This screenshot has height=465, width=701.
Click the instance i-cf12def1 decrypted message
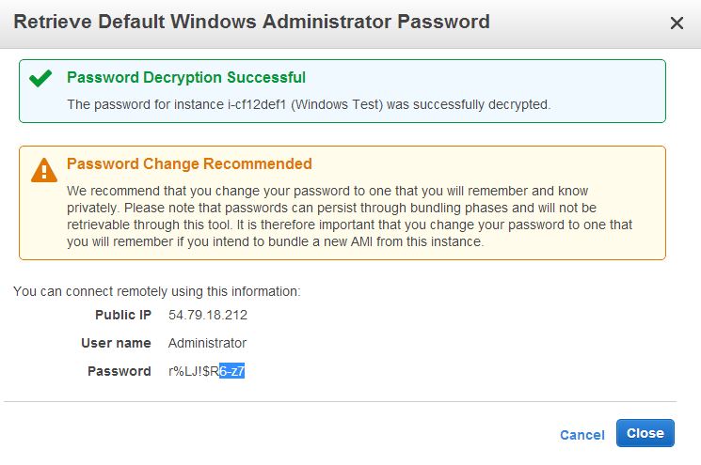[x=309, y=104]
